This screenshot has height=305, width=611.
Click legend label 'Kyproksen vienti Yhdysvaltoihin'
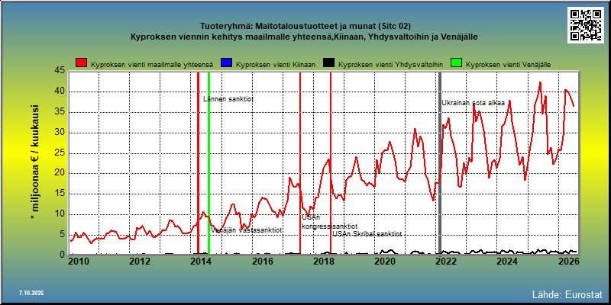(390, 65)
